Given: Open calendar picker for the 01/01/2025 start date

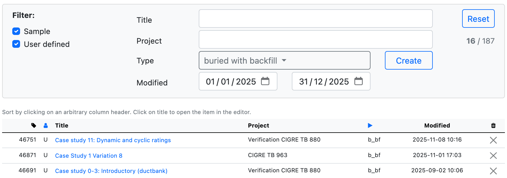Looking at the screenshot, I should point(265,81).
